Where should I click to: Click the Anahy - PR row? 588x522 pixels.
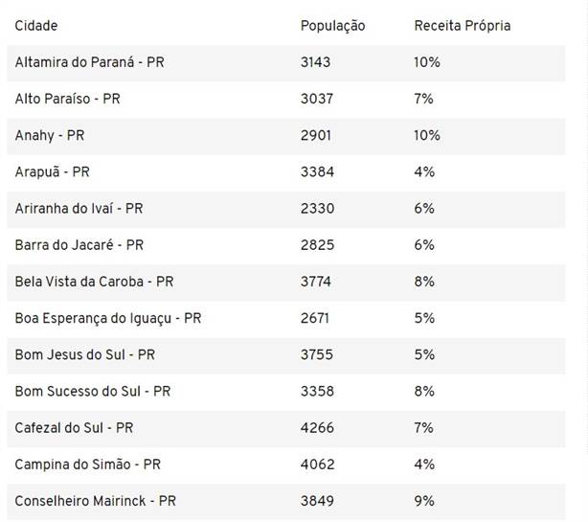pyautogui.click(x=286, y=136)
